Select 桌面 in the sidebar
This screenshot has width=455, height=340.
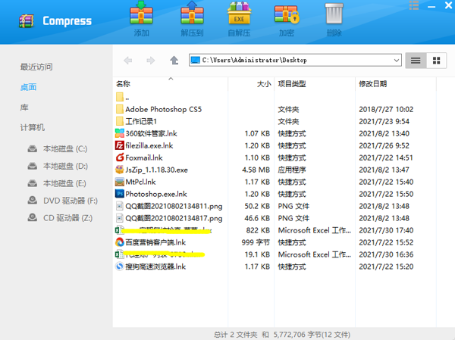(28, 87)
